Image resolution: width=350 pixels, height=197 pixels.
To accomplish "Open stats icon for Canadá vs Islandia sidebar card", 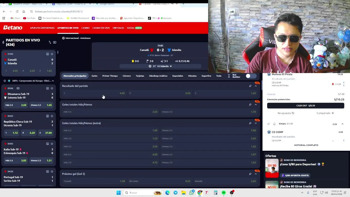I will pyautogui.click(x=48, y=54).
